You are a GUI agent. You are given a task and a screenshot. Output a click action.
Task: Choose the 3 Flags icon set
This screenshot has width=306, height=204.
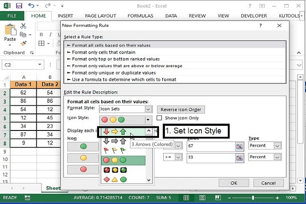tap(123, 150)
